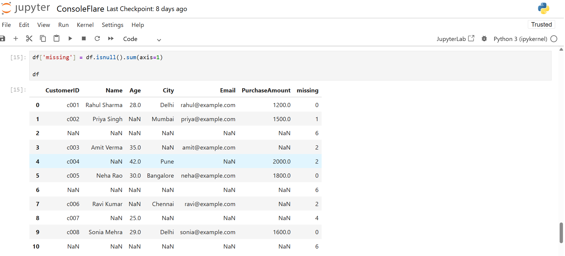Click the c007 customer ID cell
Image resolution: width=565 pixels, height=256 pixels.
pyautogui.click(x=73, y=218)
